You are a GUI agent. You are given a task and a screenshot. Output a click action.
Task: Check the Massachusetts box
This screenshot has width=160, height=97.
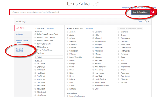pyautogui.click(x=93, y=41)
